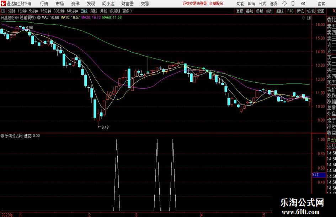Switch to the 1分钟 period
336x217 pixels.
point(22,11)
